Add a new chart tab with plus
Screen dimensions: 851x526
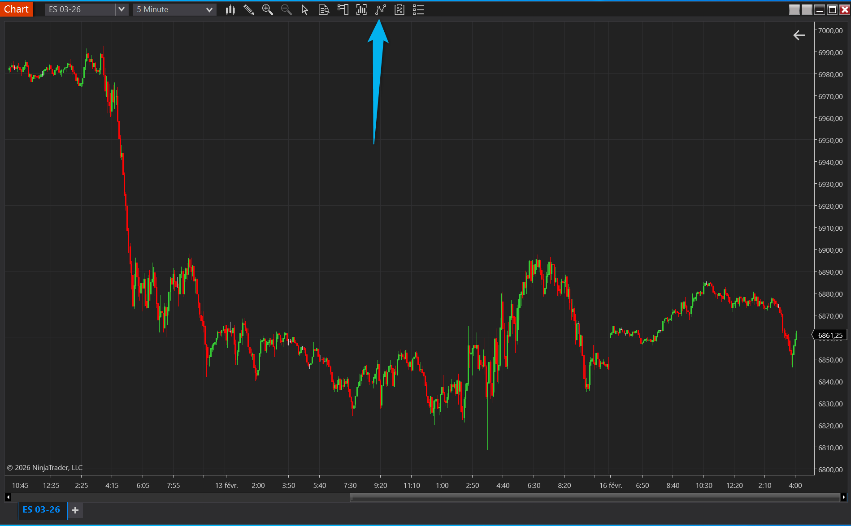point(75,510)
